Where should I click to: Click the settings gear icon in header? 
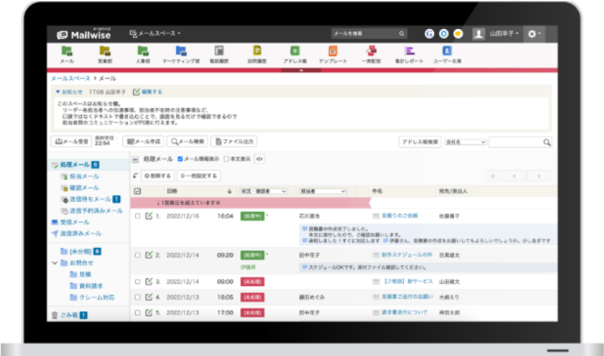[533, 33]
